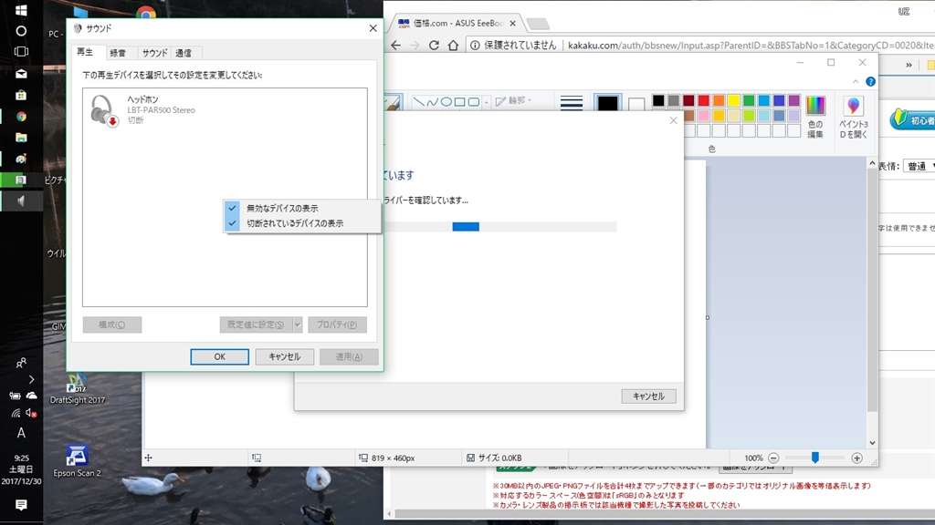Expand Chrome bookmarks overflow chevron

click(x=909, y=65)
